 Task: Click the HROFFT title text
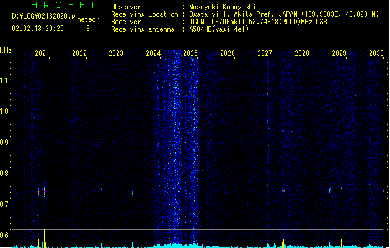(x=63, y=5)
